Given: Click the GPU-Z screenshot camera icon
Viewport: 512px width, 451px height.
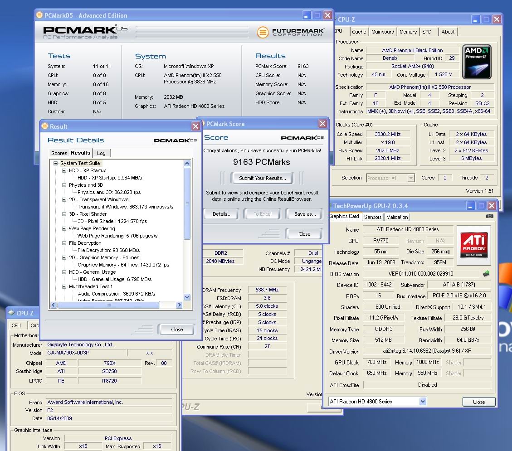Looking at the screenshot, I should [x=489, y=216].
